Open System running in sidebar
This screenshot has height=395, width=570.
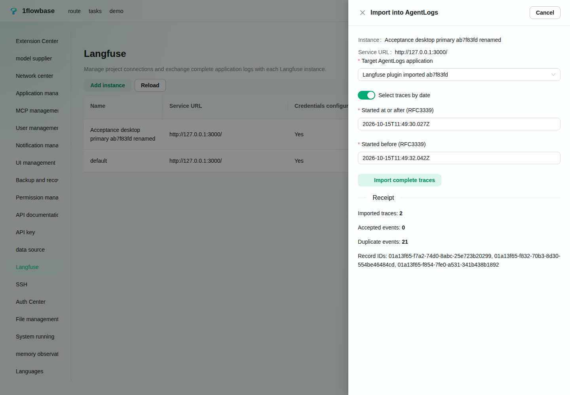(36, 337)
